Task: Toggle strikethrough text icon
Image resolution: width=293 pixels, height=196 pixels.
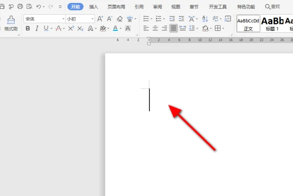Action: click(x=59, y=28)
